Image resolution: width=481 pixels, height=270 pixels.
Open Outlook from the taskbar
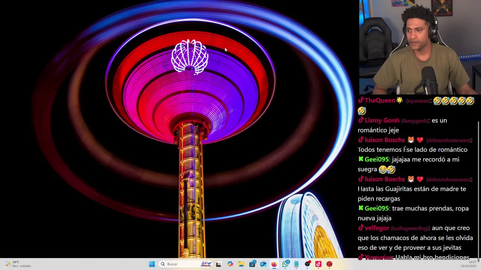click(263, 264)
